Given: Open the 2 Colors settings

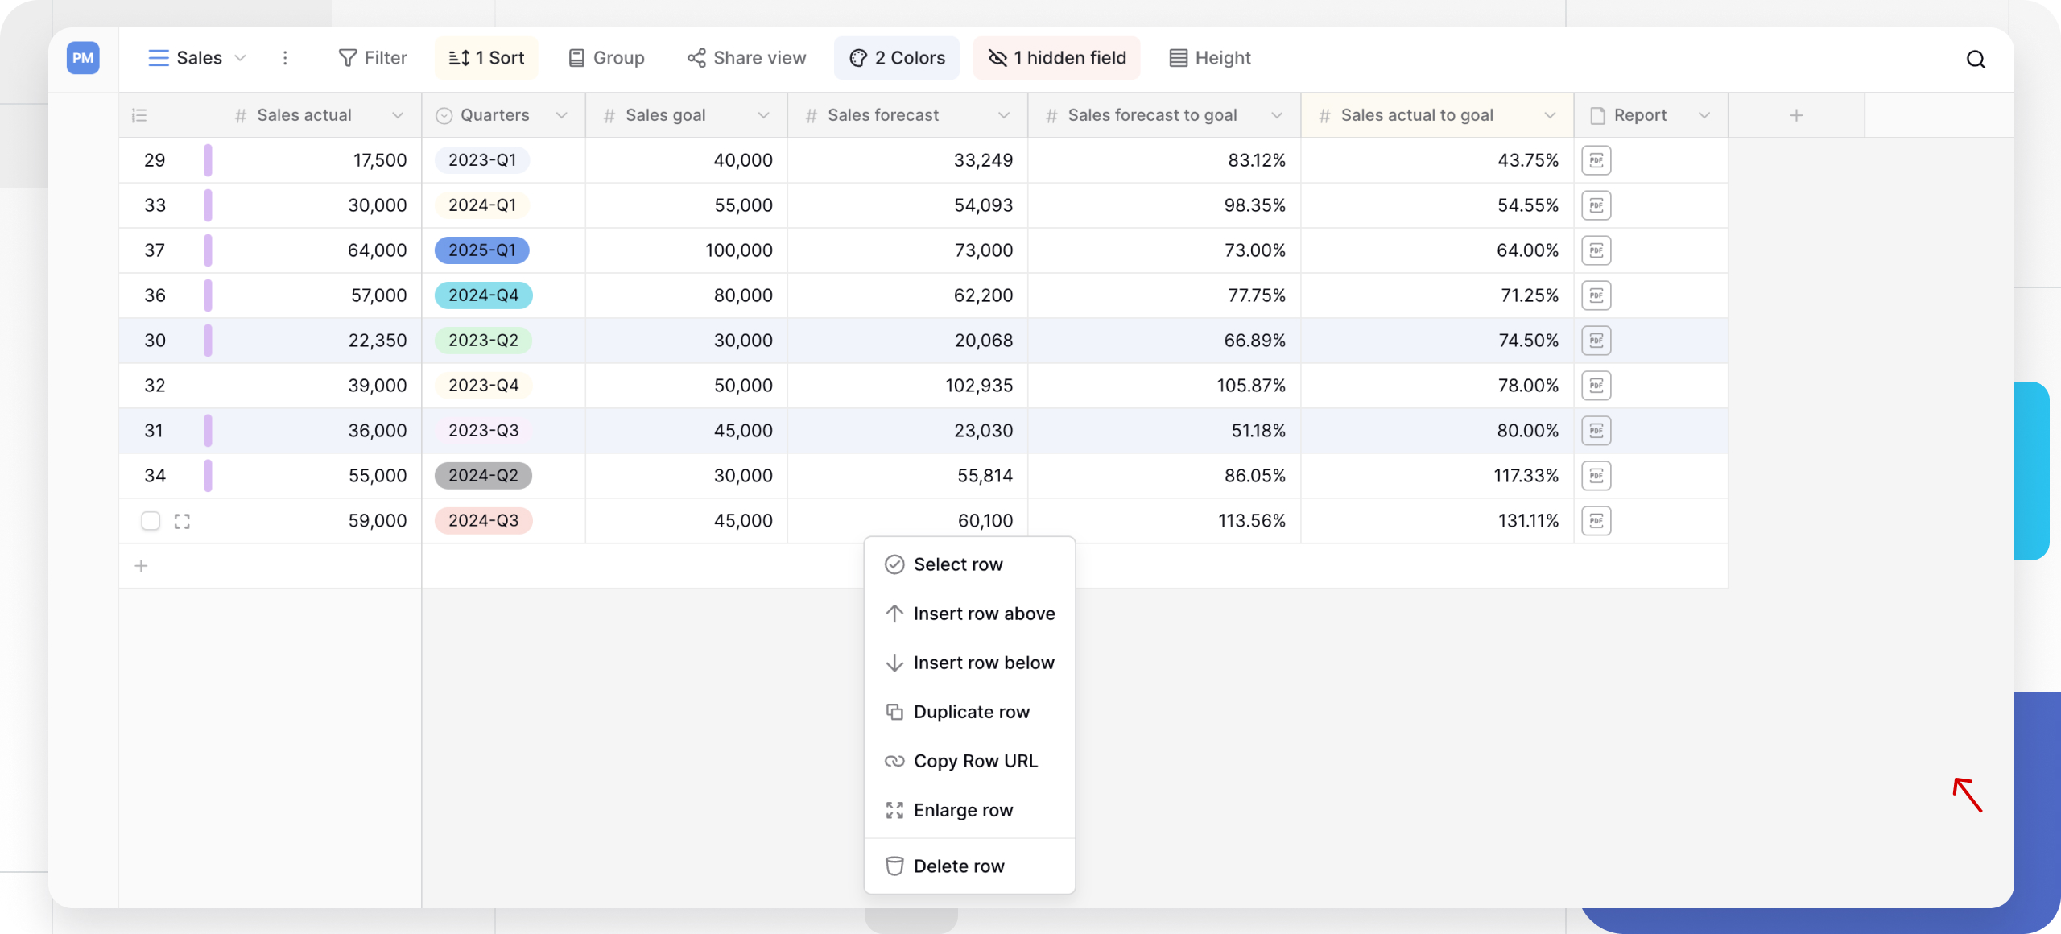Looking at the screenshot, I should pyautogui.click(x=896, y=57).
